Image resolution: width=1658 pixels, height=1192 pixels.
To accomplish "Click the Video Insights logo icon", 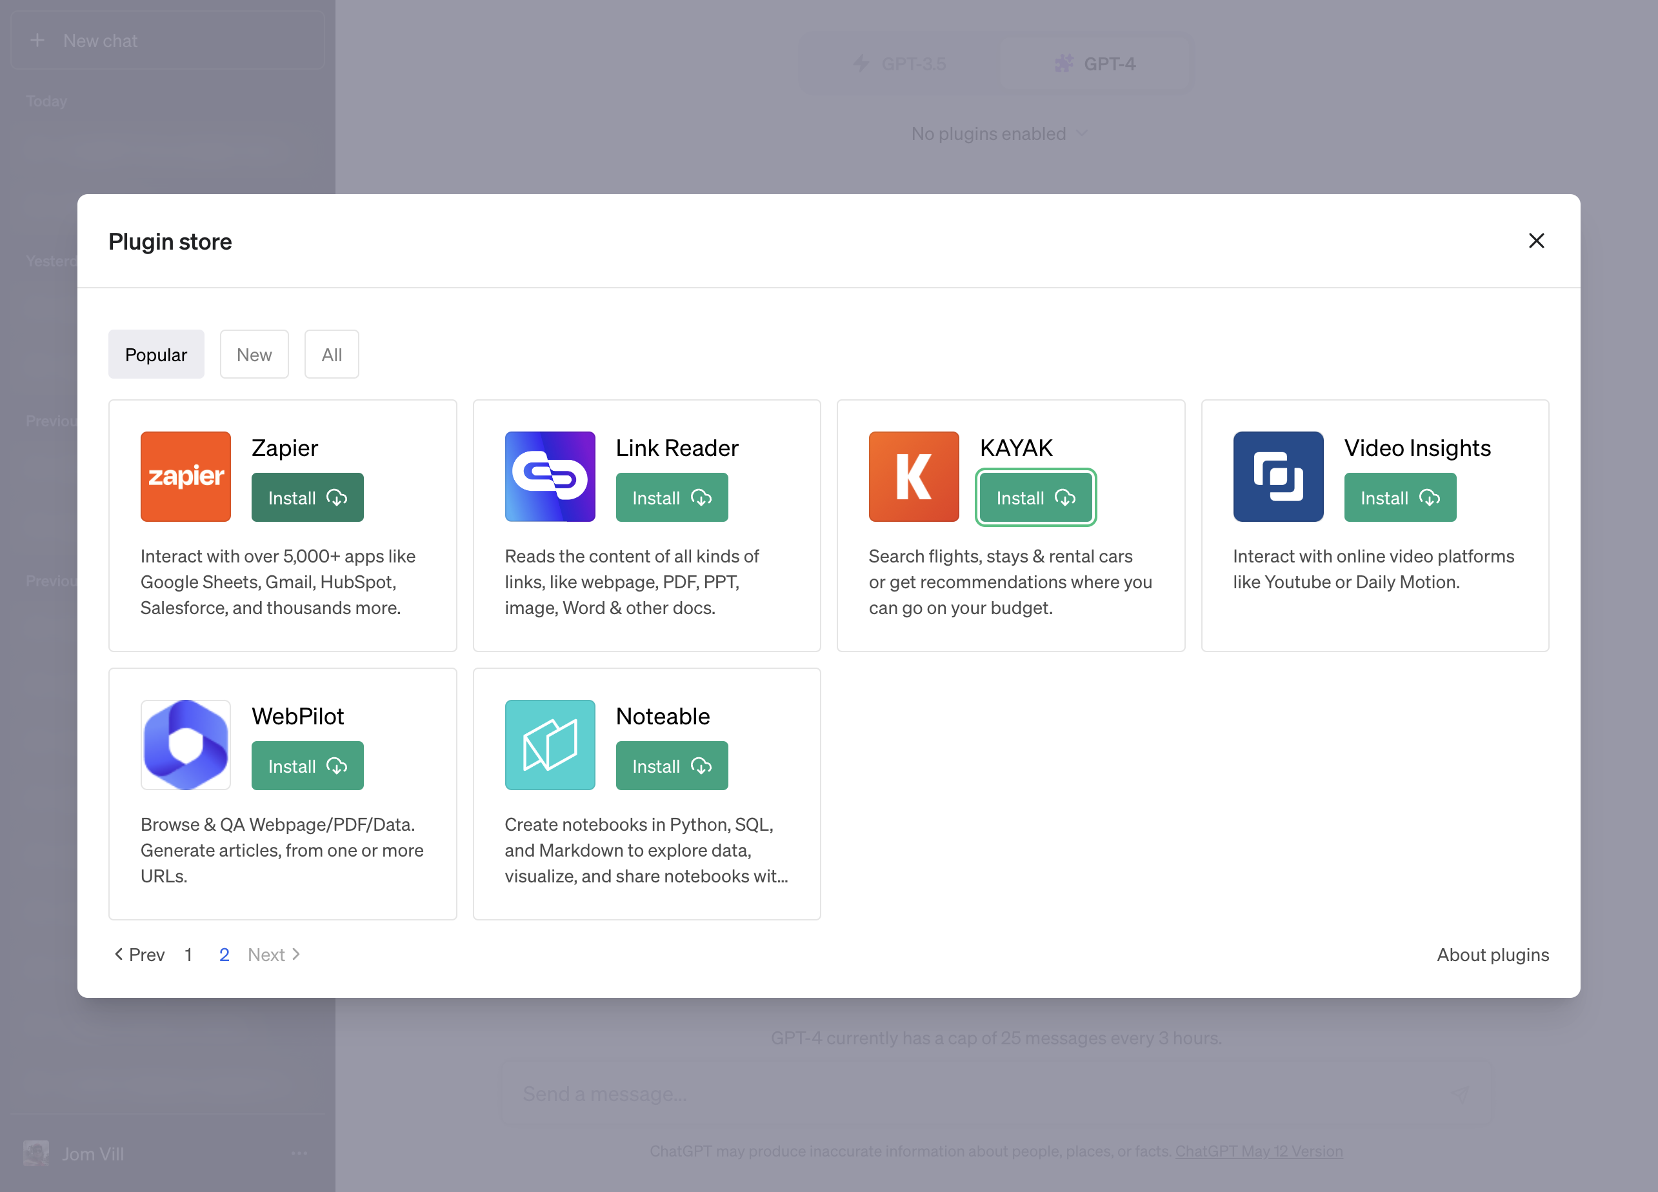I will [1278, 477].
